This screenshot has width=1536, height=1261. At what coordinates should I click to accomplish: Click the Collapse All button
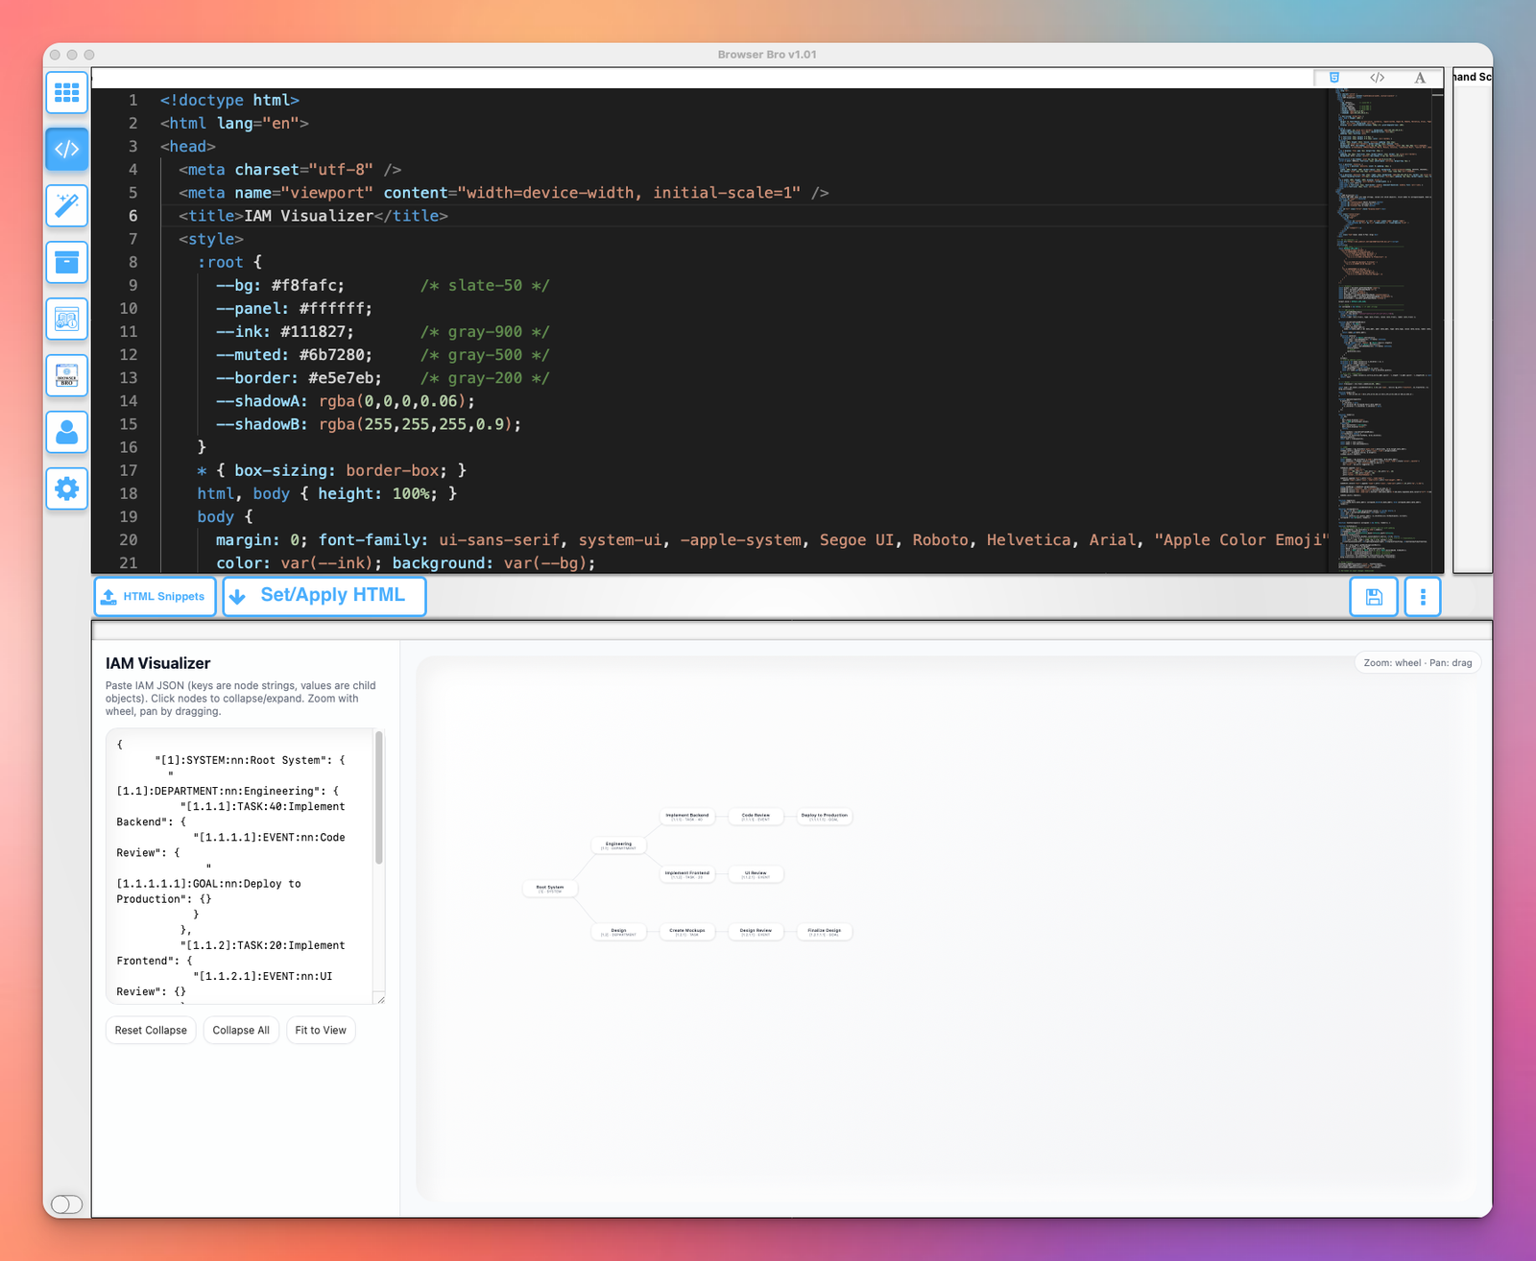click(241, 1031)
